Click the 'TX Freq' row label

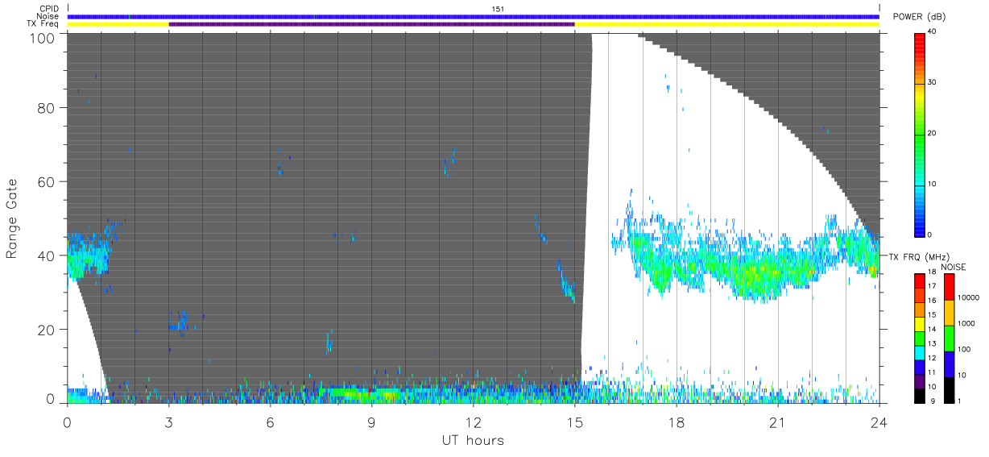[43, 23]
